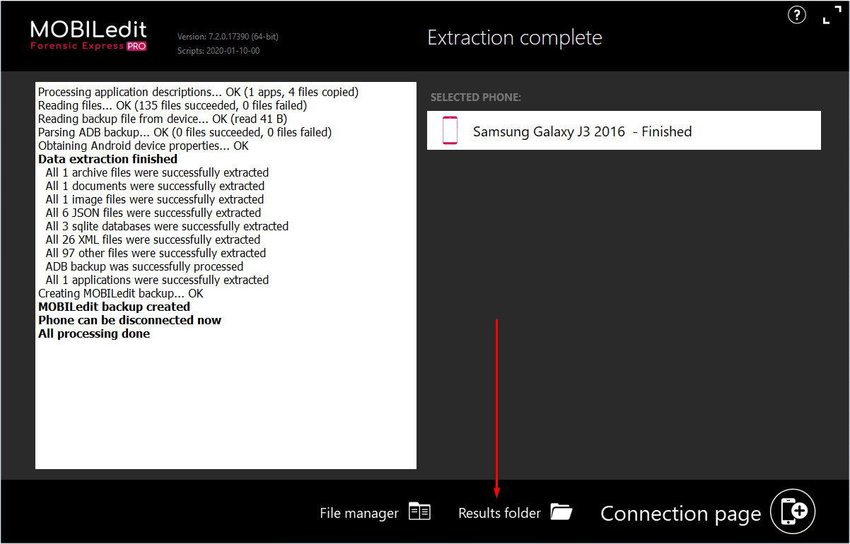The width and height of the screenshot is (850, 544).
Task: Click 'Obtaining Android device properties... OK' line
Action: [144, 146]
